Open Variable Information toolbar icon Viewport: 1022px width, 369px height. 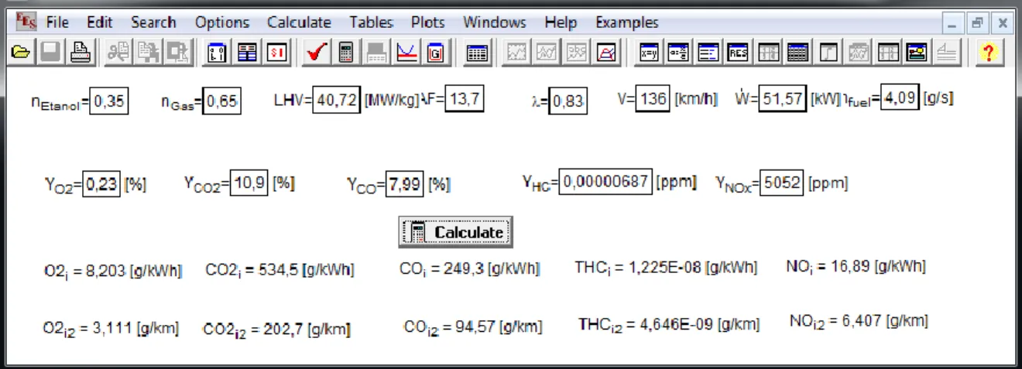[x=217, y=53]
